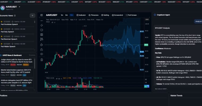Screen dimensions: 202x106
Task: Switch chart to 1m timeframe
Action: pos(62,15)
